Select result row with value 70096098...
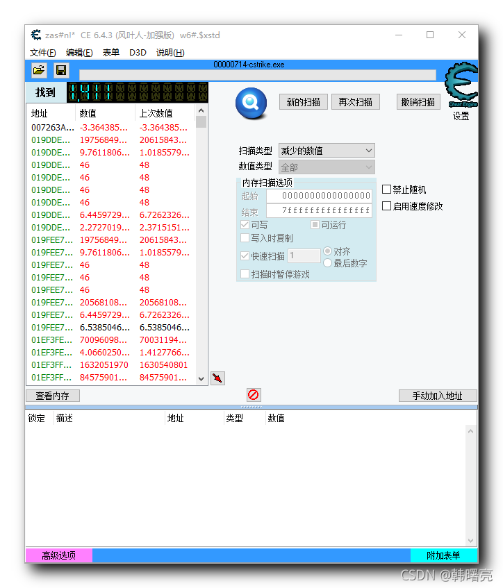The width and height of the screenshot is (503, 588). (x=110, y=339)
